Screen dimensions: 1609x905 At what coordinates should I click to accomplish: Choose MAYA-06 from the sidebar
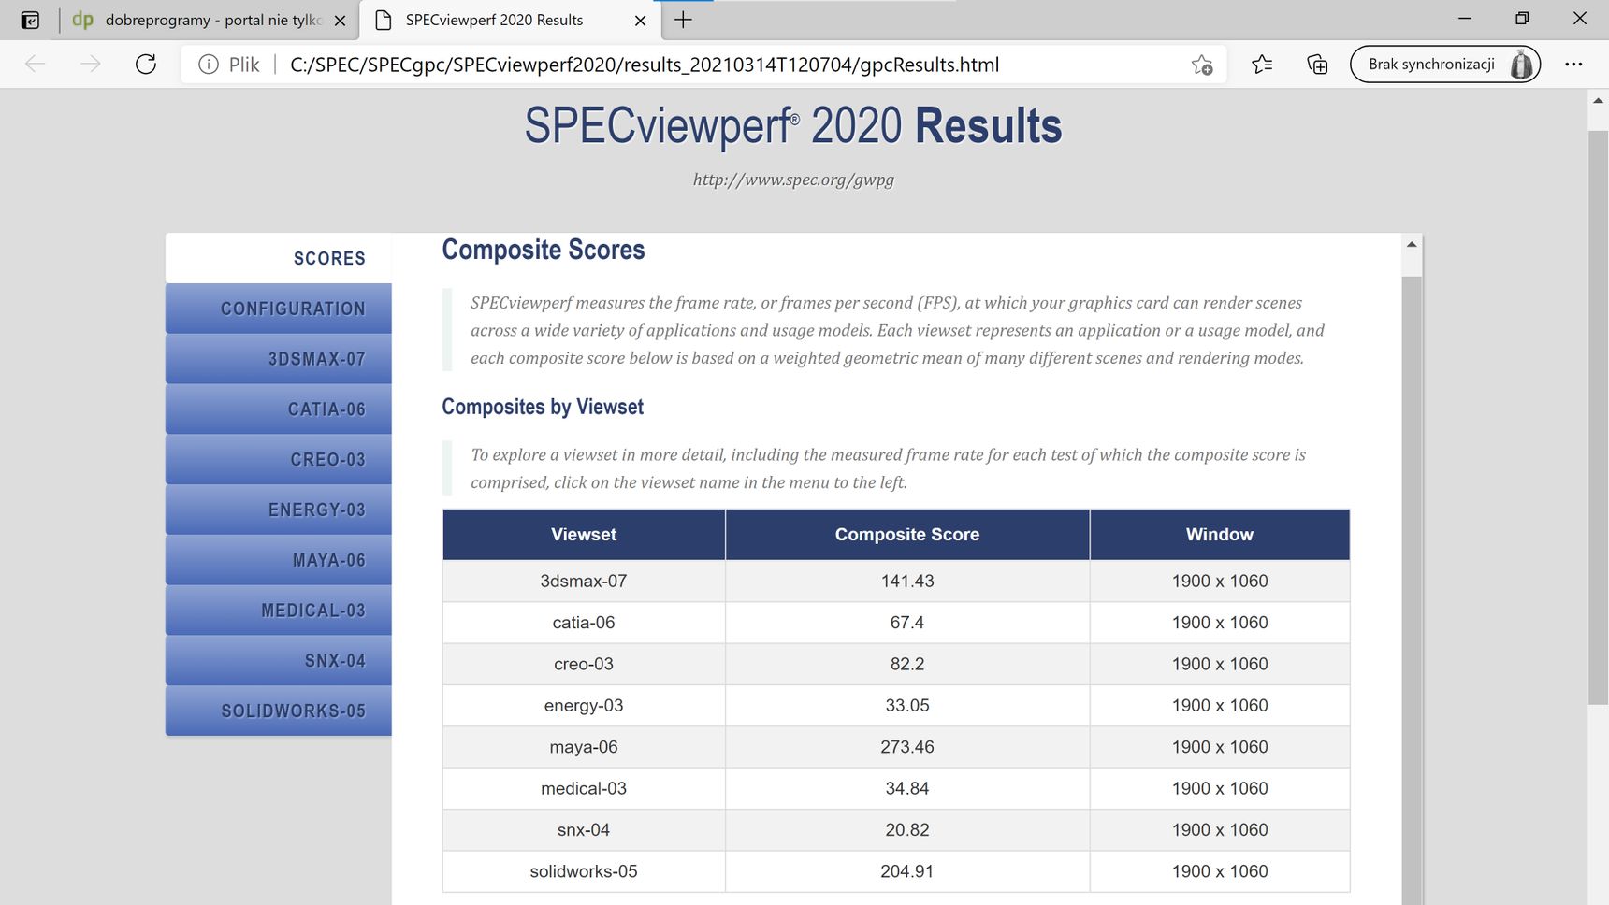coord(279,560)
